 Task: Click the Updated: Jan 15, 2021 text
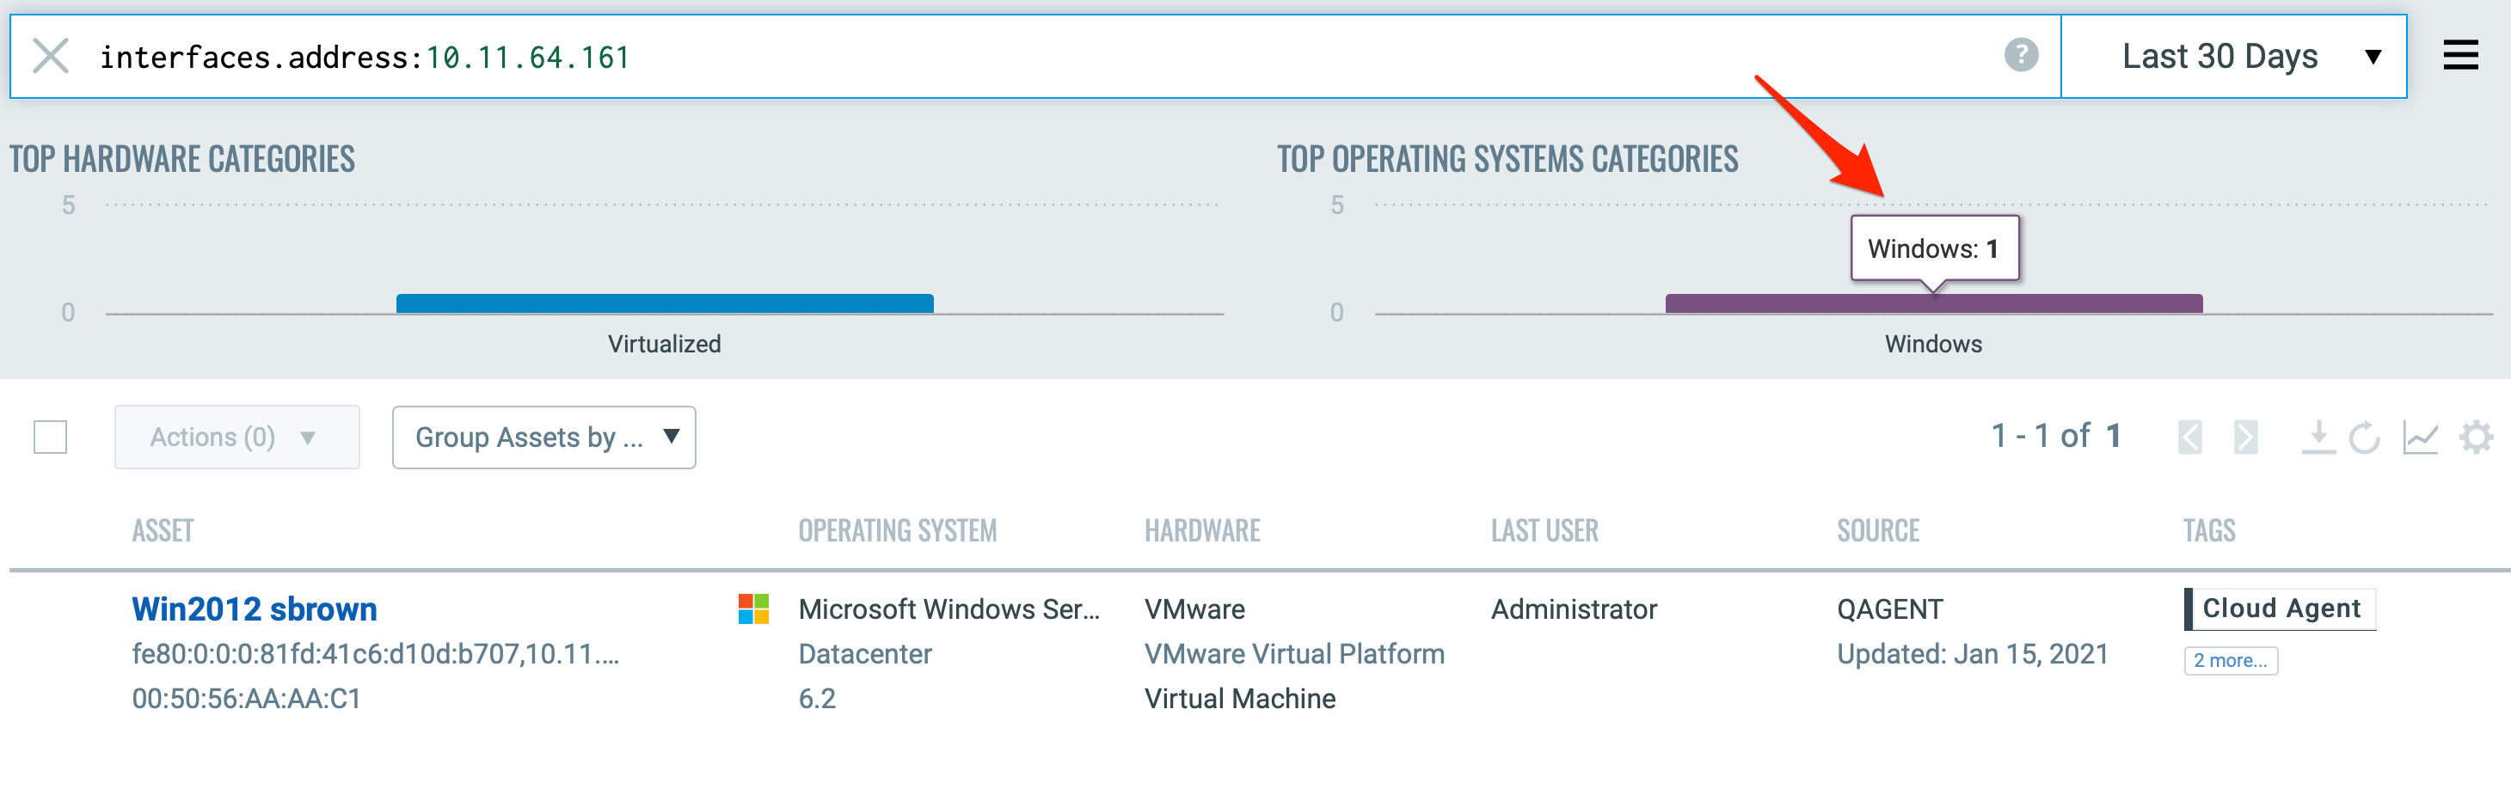point(1972,653)
